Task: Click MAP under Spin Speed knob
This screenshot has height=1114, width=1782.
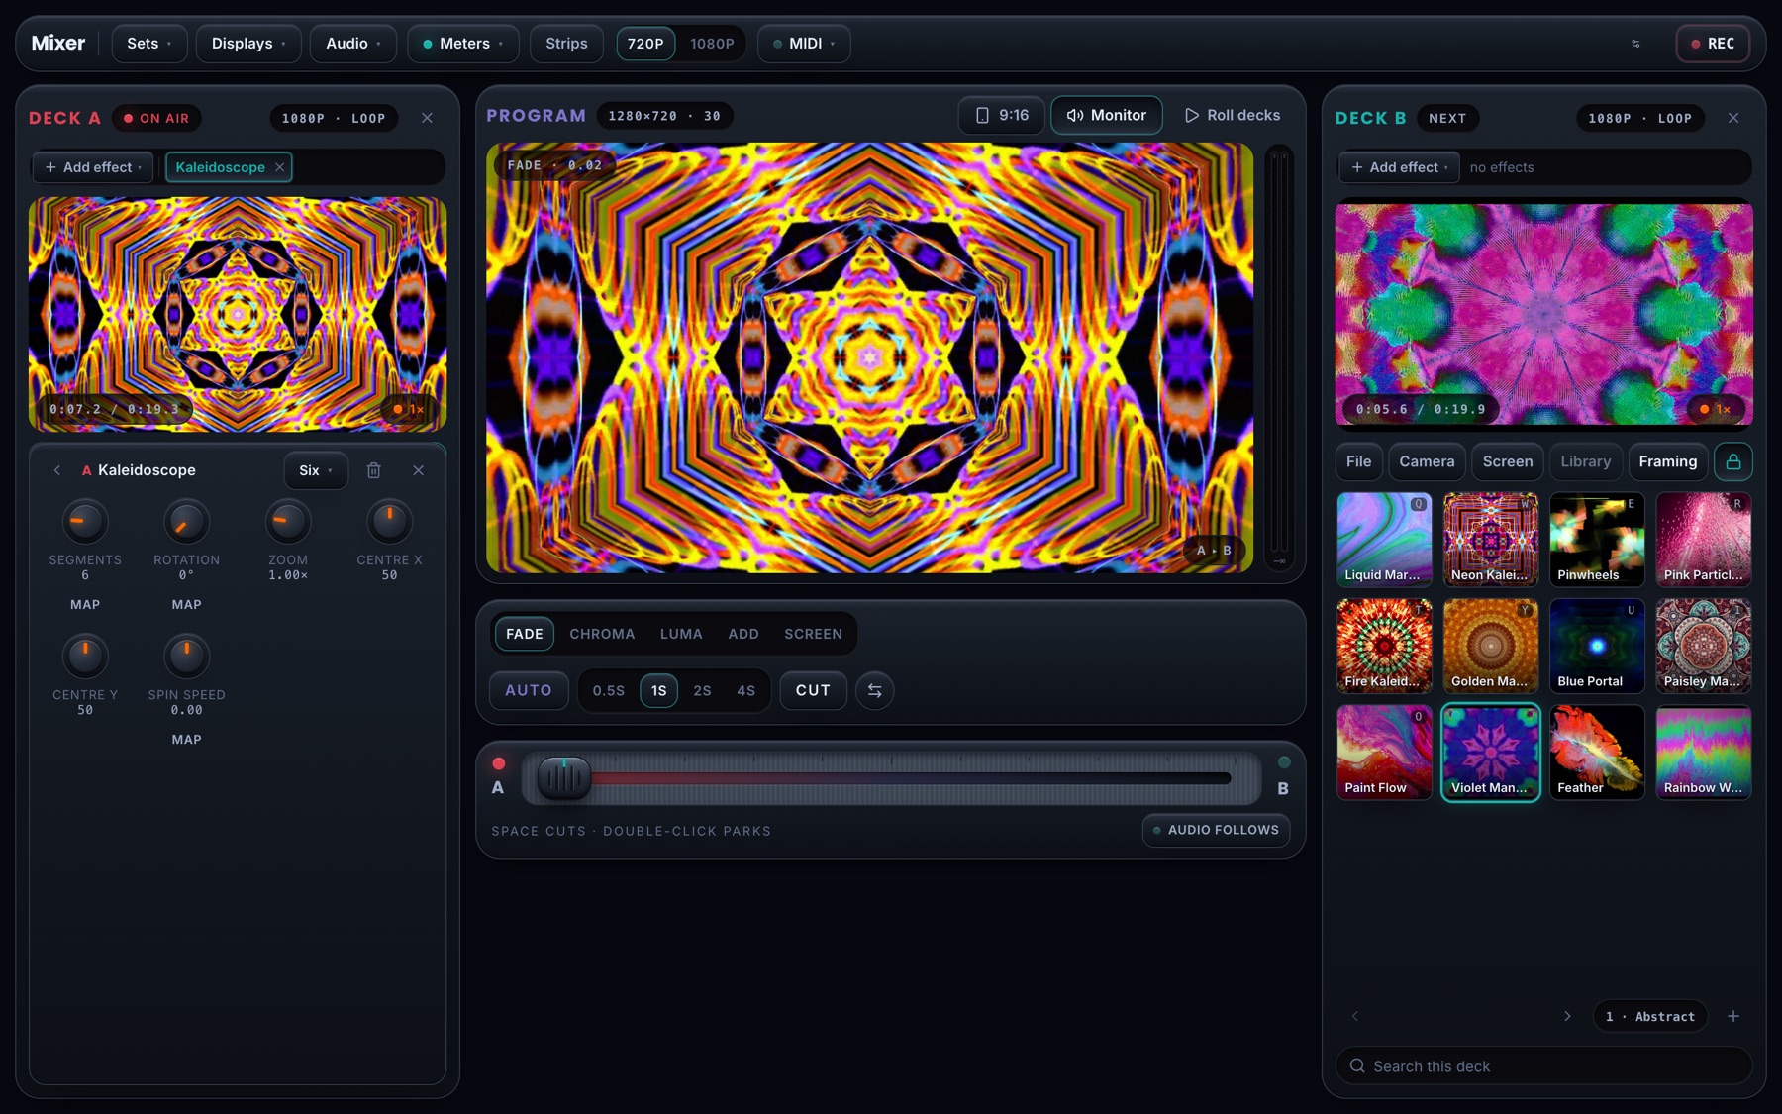Action: point(186,740)
